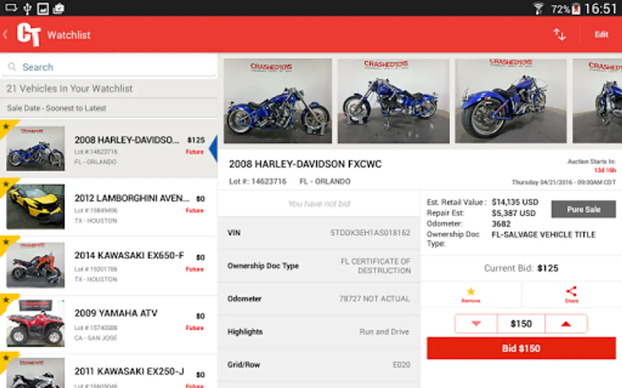The height and width of the screenshot is (388, 622).
Task: Select the 2008 Harley-Davidson watchlist item
Action: point(109,149)
